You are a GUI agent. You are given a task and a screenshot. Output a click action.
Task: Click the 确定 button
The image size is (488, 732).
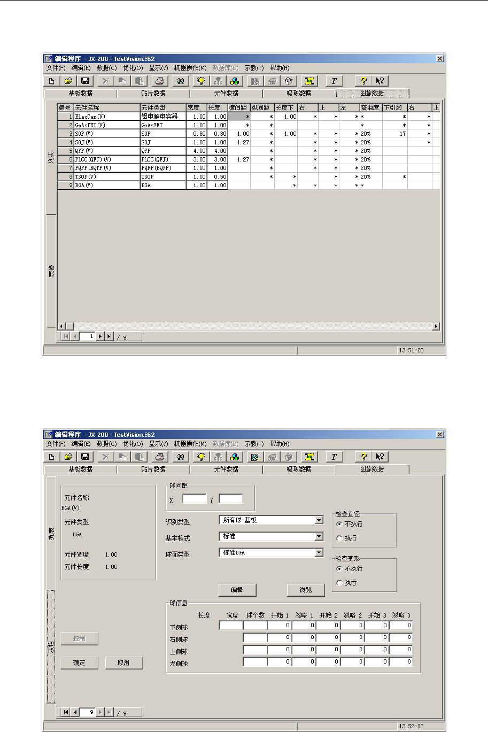click(x=79, y=662)
